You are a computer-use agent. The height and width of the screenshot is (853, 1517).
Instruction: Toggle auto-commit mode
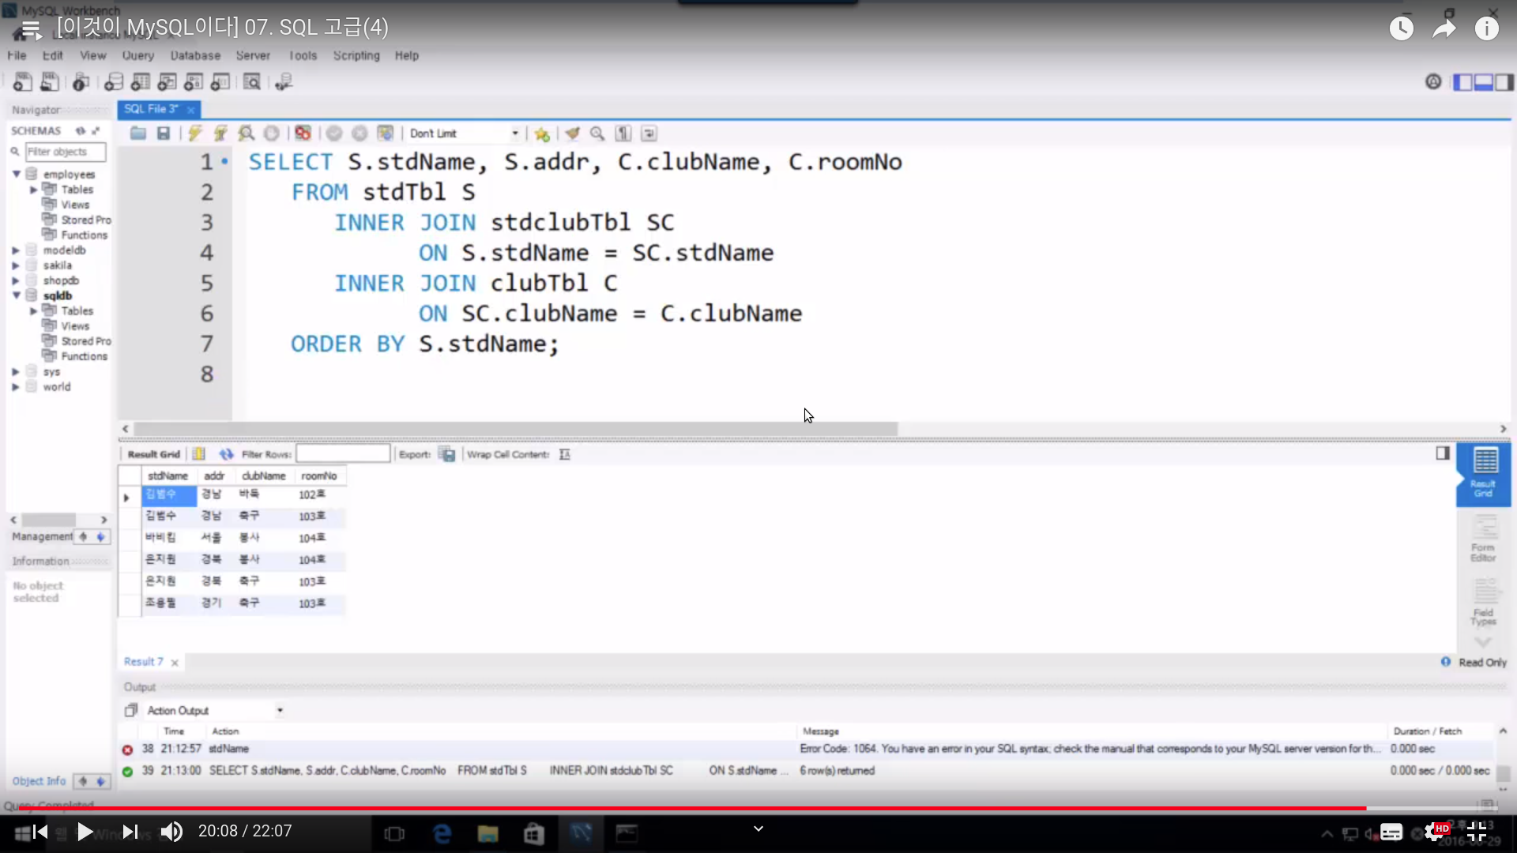click(386, 133)
